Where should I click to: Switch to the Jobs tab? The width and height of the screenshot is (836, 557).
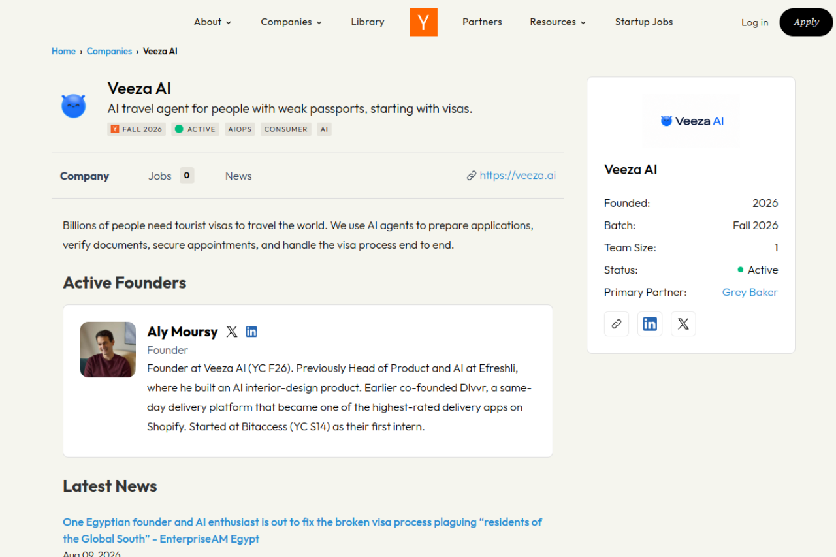171,176
